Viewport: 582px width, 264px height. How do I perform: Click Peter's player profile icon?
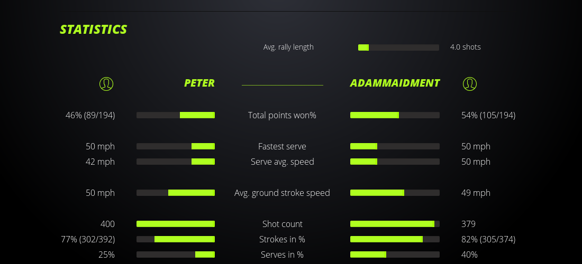[x=106, y=83]
